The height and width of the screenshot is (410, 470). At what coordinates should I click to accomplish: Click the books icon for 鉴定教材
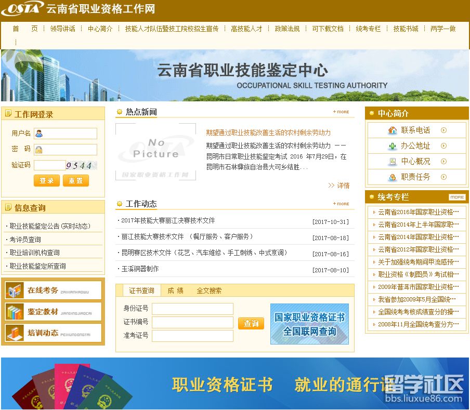[x=16, y=311]
